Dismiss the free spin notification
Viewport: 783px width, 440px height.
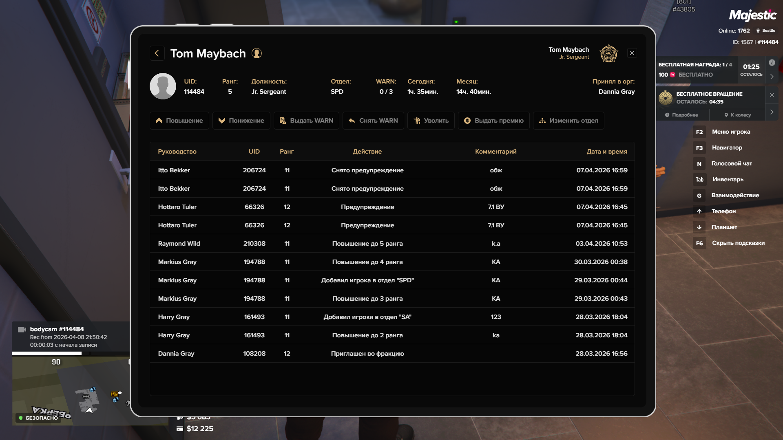pos(772,95)
